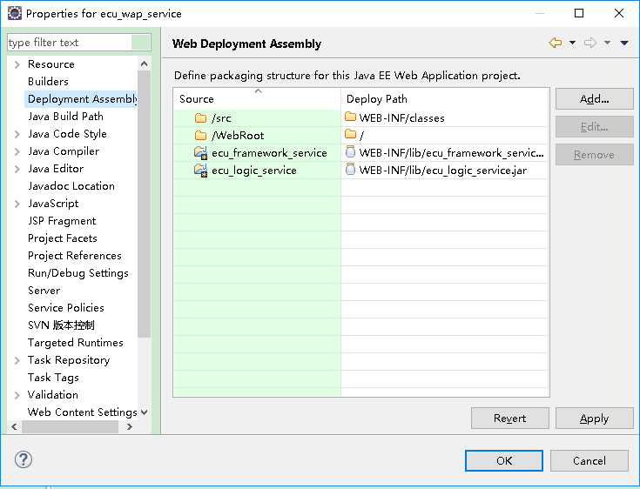Expand the Validation tree node
Screen dimensions: 640x489
point(17,395)
